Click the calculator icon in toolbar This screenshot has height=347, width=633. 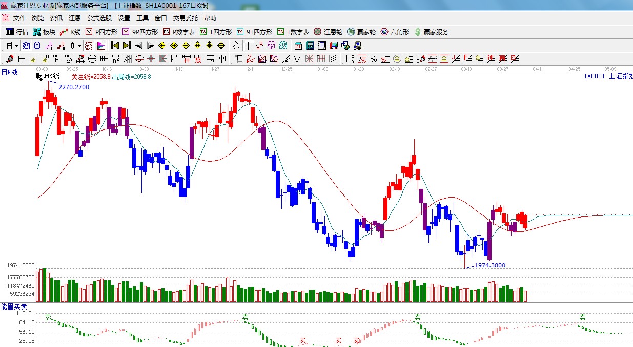pos(310,46)
